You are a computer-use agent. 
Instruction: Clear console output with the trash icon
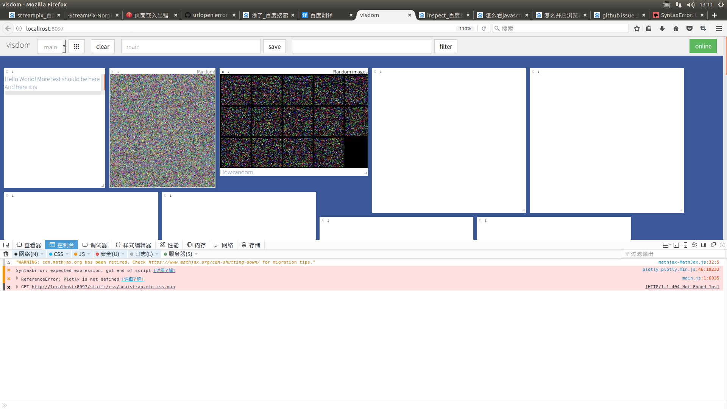6,254
